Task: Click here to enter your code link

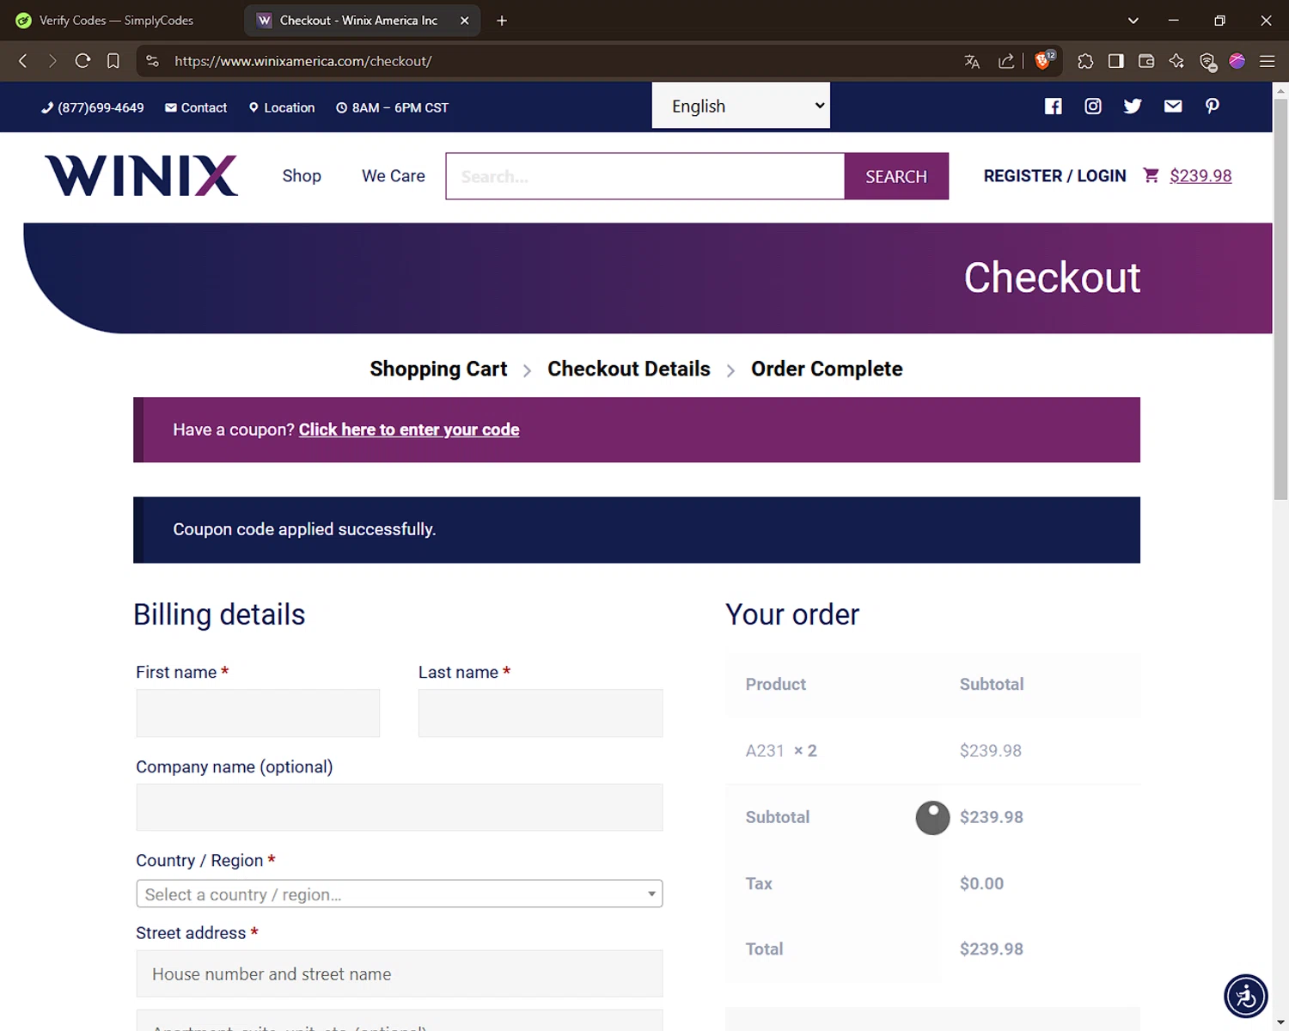Action: 409,430
